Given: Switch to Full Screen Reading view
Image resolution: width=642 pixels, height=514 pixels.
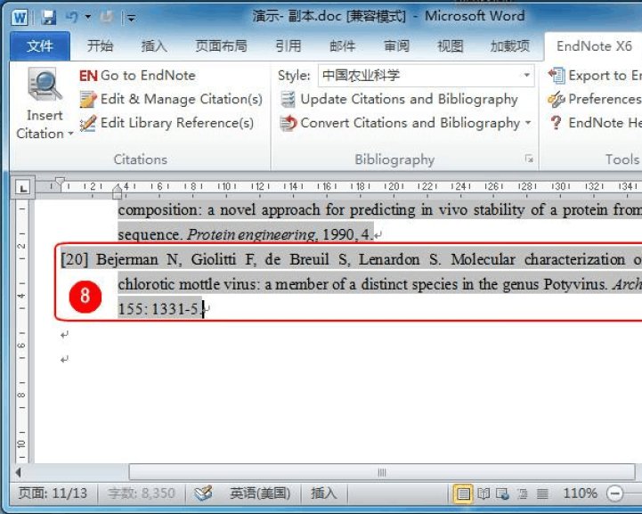Looking at the screenshot, I should pos(484,494).
